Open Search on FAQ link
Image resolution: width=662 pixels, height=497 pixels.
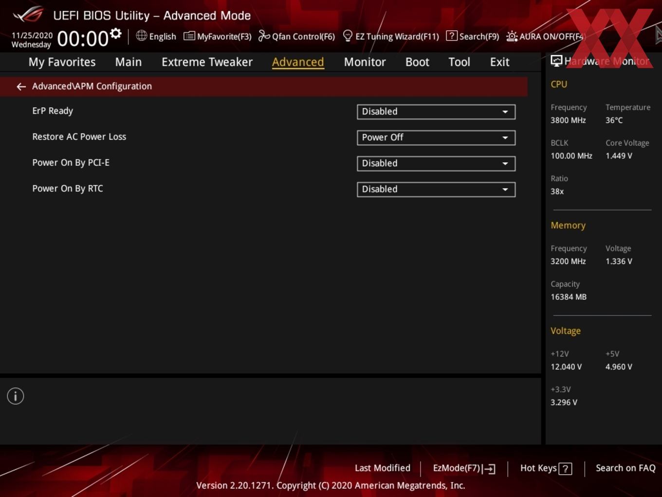625,468
